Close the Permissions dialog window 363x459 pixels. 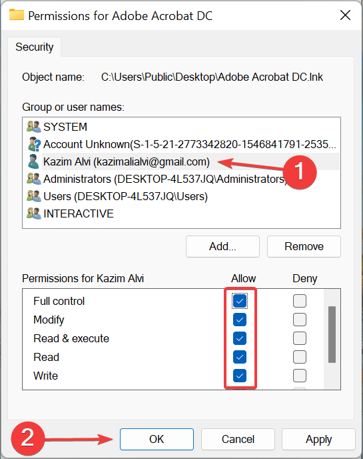[345, 15]
